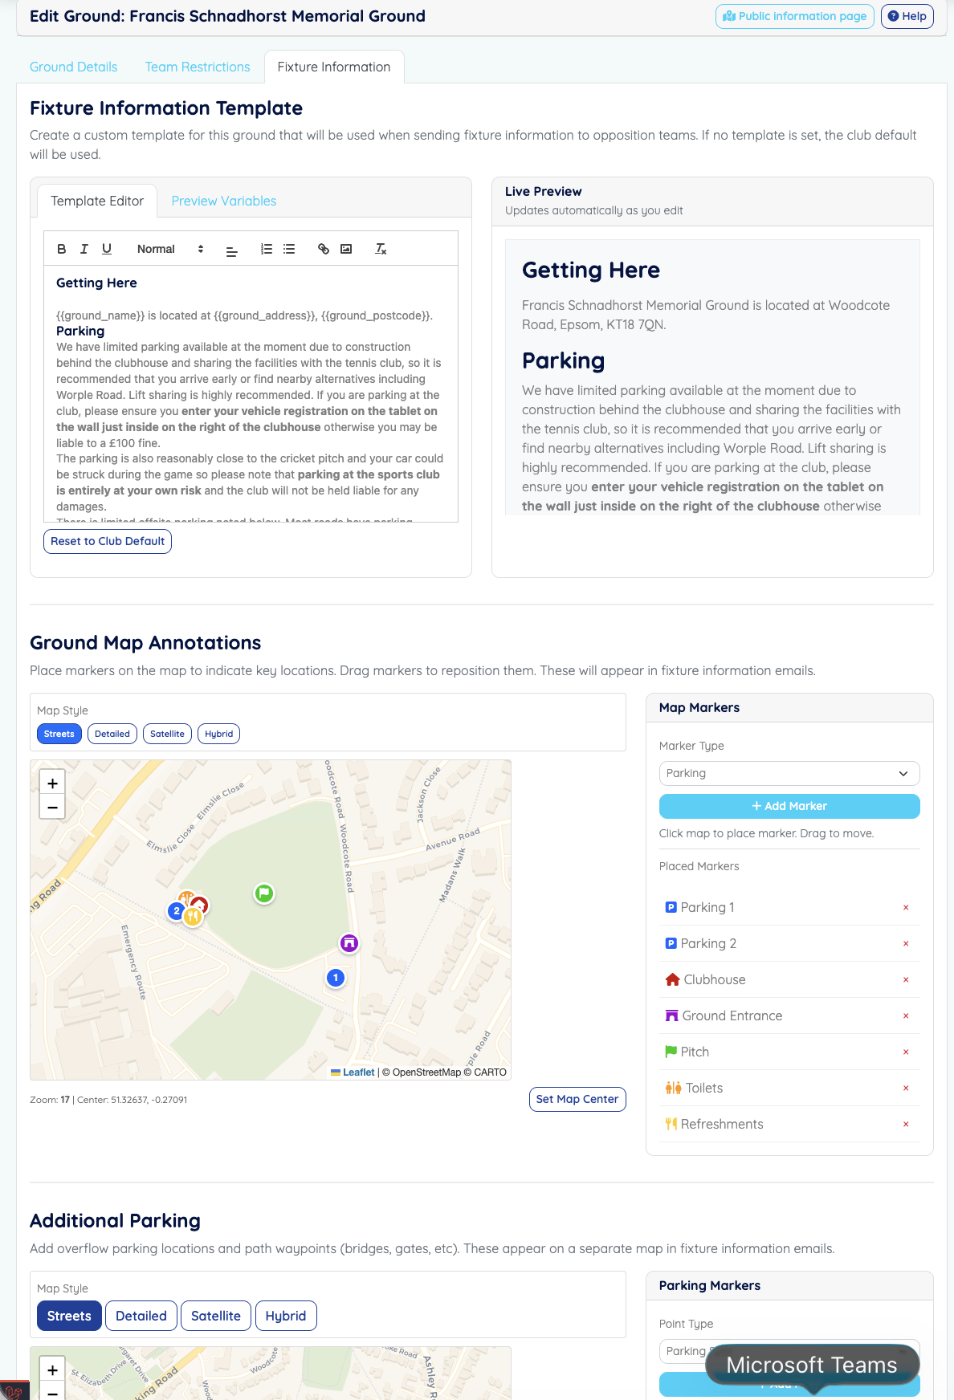Select Satellite style for ground map
The image size is (954, 1400).
click(167, 734)
